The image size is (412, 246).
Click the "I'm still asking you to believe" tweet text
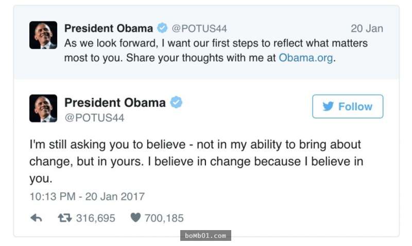tap(196, 161)
